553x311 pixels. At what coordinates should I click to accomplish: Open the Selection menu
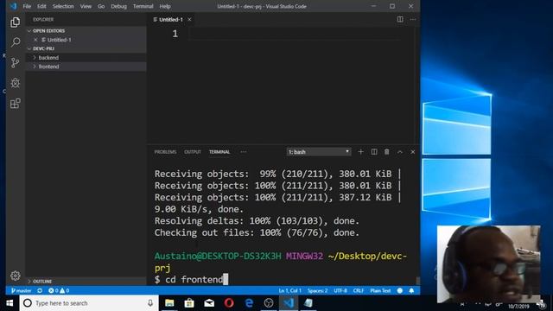click(x=63, y=6)
